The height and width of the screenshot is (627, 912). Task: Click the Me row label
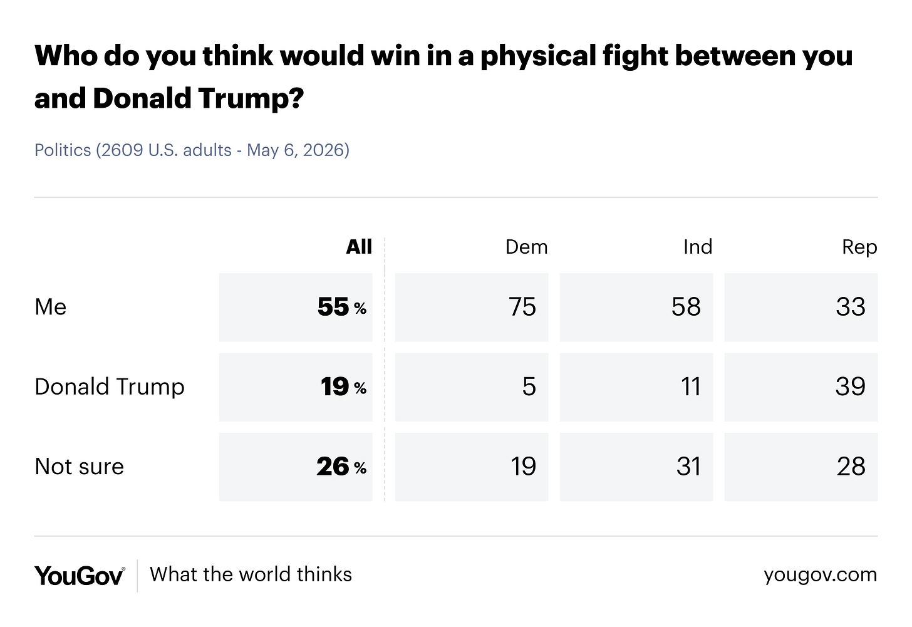pyautogui.click(x=51, y=307)
